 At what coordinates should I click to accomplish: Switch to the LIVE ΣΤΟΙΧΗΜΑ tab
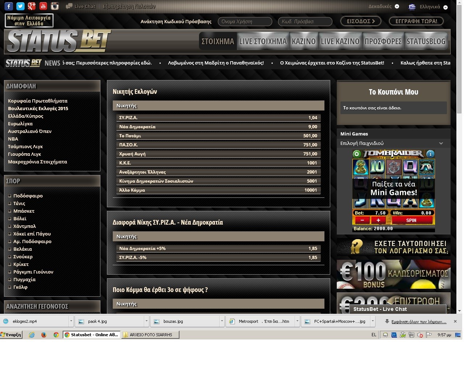(x=263, y=41)
